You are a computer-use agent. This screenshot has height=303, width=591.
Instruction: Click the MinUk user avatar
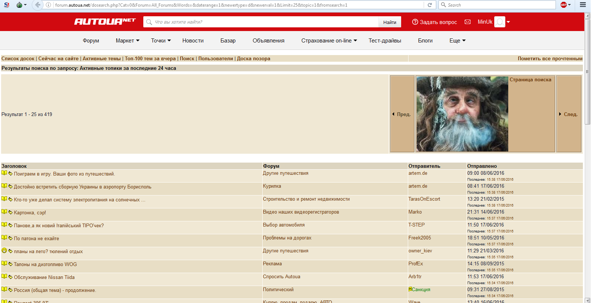[x=499, y=22]
